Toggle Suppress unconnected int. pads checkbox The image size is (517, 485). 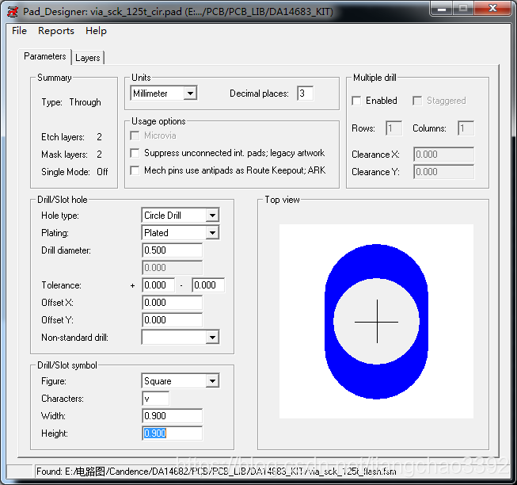pyautogui.click(x=135, y=153)
